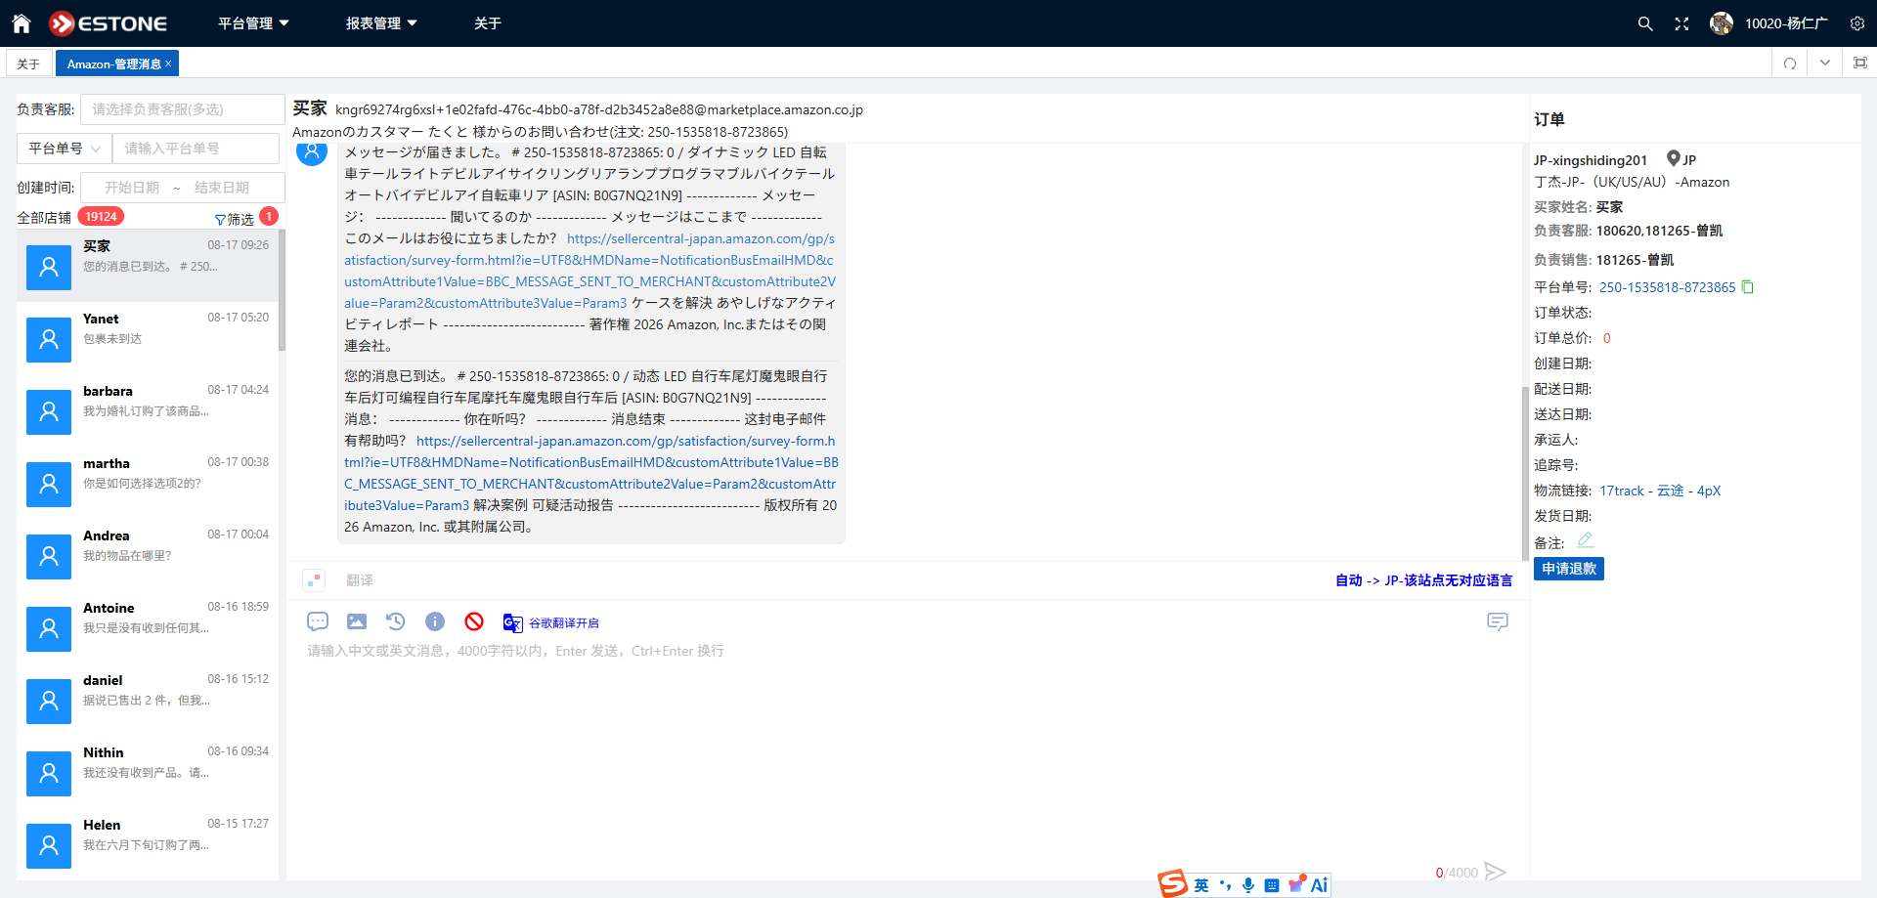Click the conversation list scrollbar
The image size is (1877, 898).
point(282,290)
